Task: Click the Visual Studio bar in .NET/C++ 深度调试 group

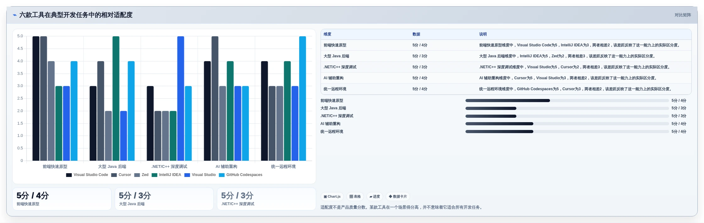Action: (181, 99)
